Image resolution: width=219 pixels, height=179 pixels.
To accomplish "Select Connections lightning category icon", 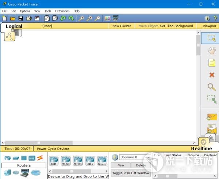I will [40, 158].
